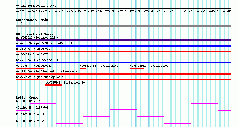The image size is (239, 127).
Task: Click the gray 1p21.1 cytogenetic band bar
Action: 124,26
